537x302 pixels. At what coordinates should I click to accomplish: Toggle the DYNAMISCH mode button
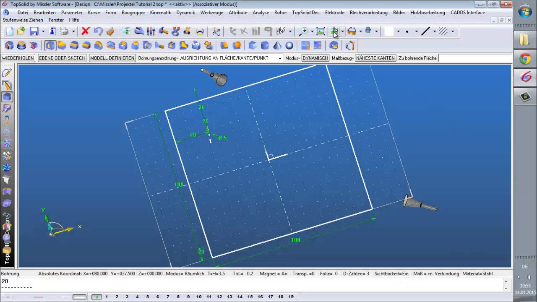pos(315,58)
